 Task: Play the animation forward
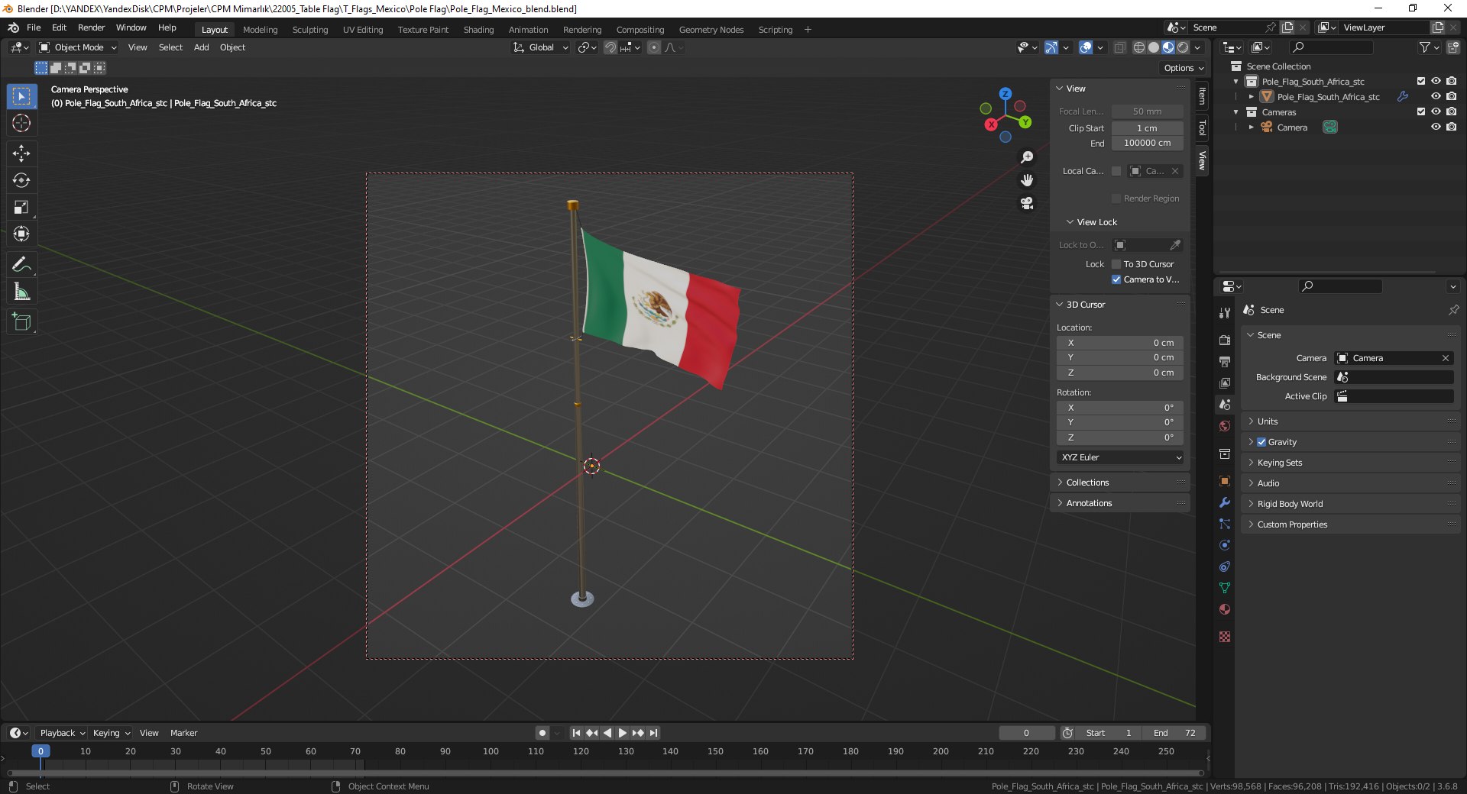click(x=623, y=733)
